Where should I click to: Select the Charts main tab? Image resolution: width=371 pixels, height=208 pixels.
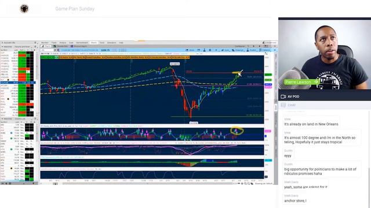click(x=94, y=43)
